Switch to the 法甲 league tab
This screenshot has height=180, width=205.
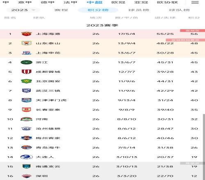(70, 2)
